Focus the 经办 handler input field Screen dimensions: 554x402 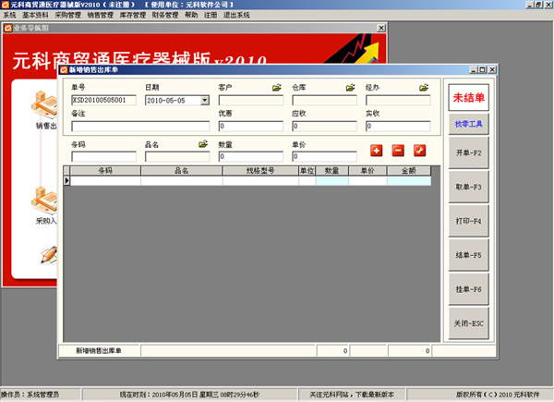(398, 101)
